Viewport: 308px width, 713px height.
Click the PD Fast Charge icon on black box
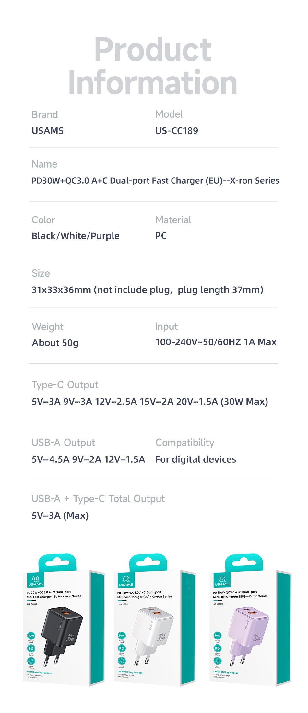[x=31, y=648]
